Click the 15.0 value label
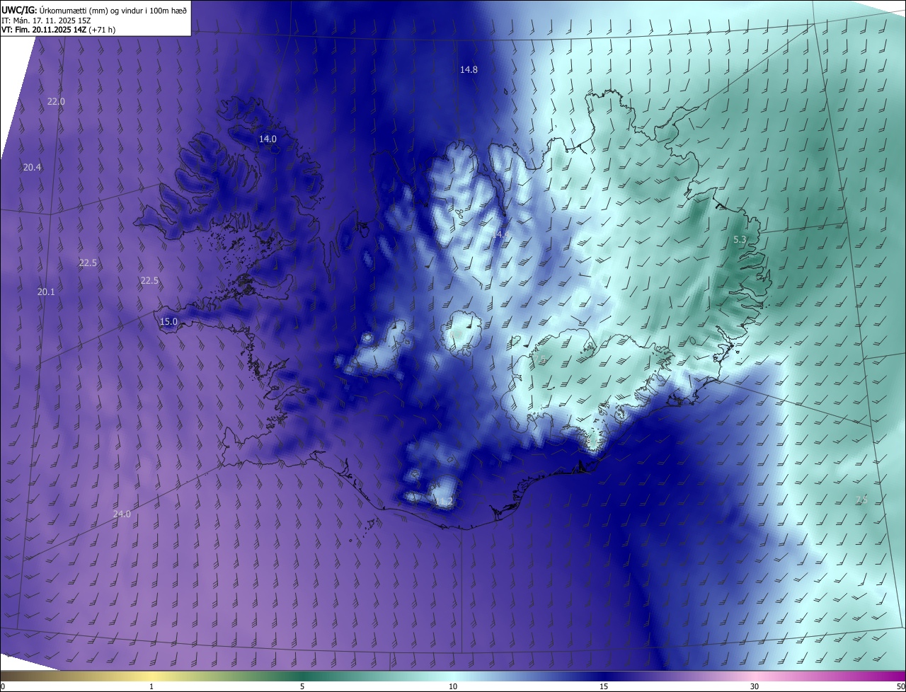The image size is (906, 692). (168, 321)
